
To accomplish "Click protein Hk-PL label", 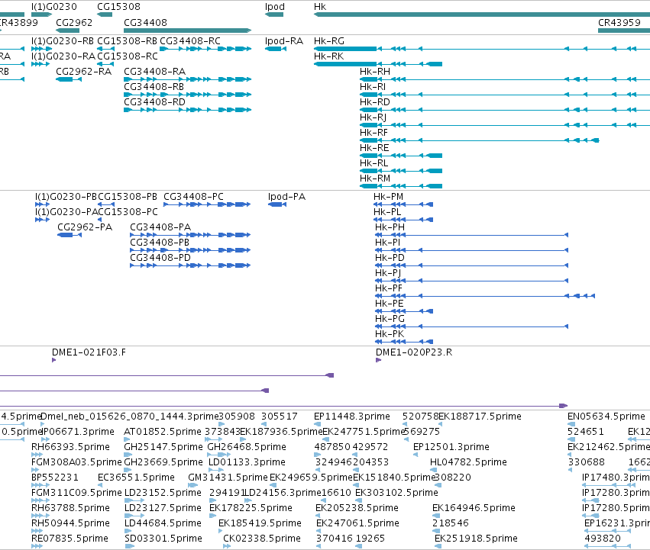I will point(387,212).
